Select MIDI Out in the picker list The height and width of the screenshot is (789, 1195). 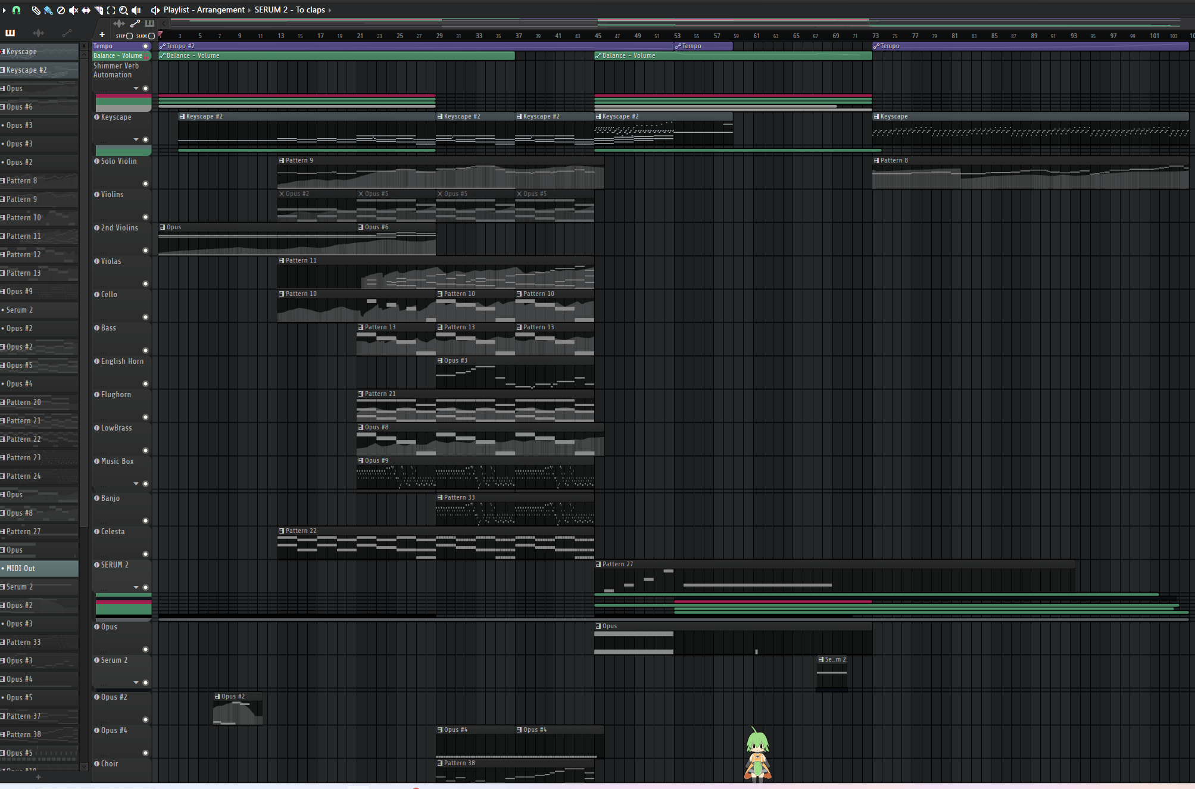[x=39, y=568]
